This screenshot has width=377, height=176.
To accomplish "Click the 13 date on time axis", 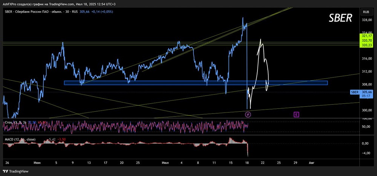I will pyautogui.click(x=89, y=163).
